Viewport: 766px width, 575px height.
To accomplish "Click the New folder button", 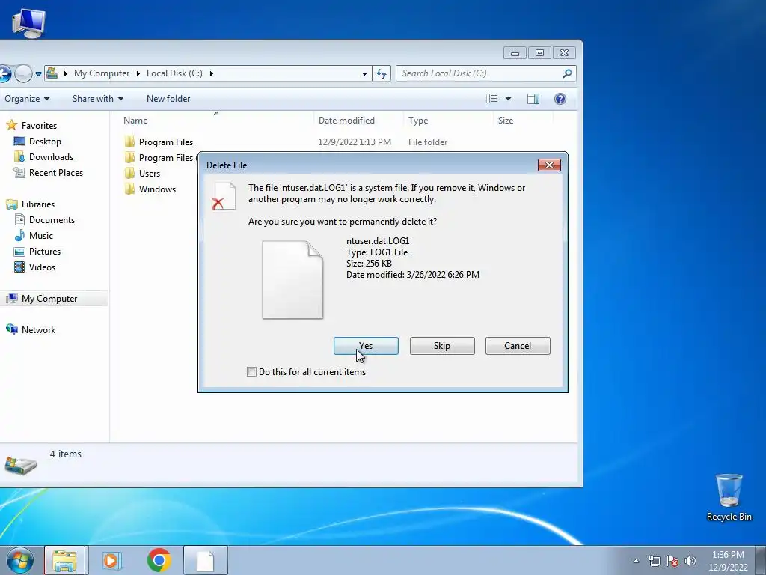I will [x=168, y=99].
